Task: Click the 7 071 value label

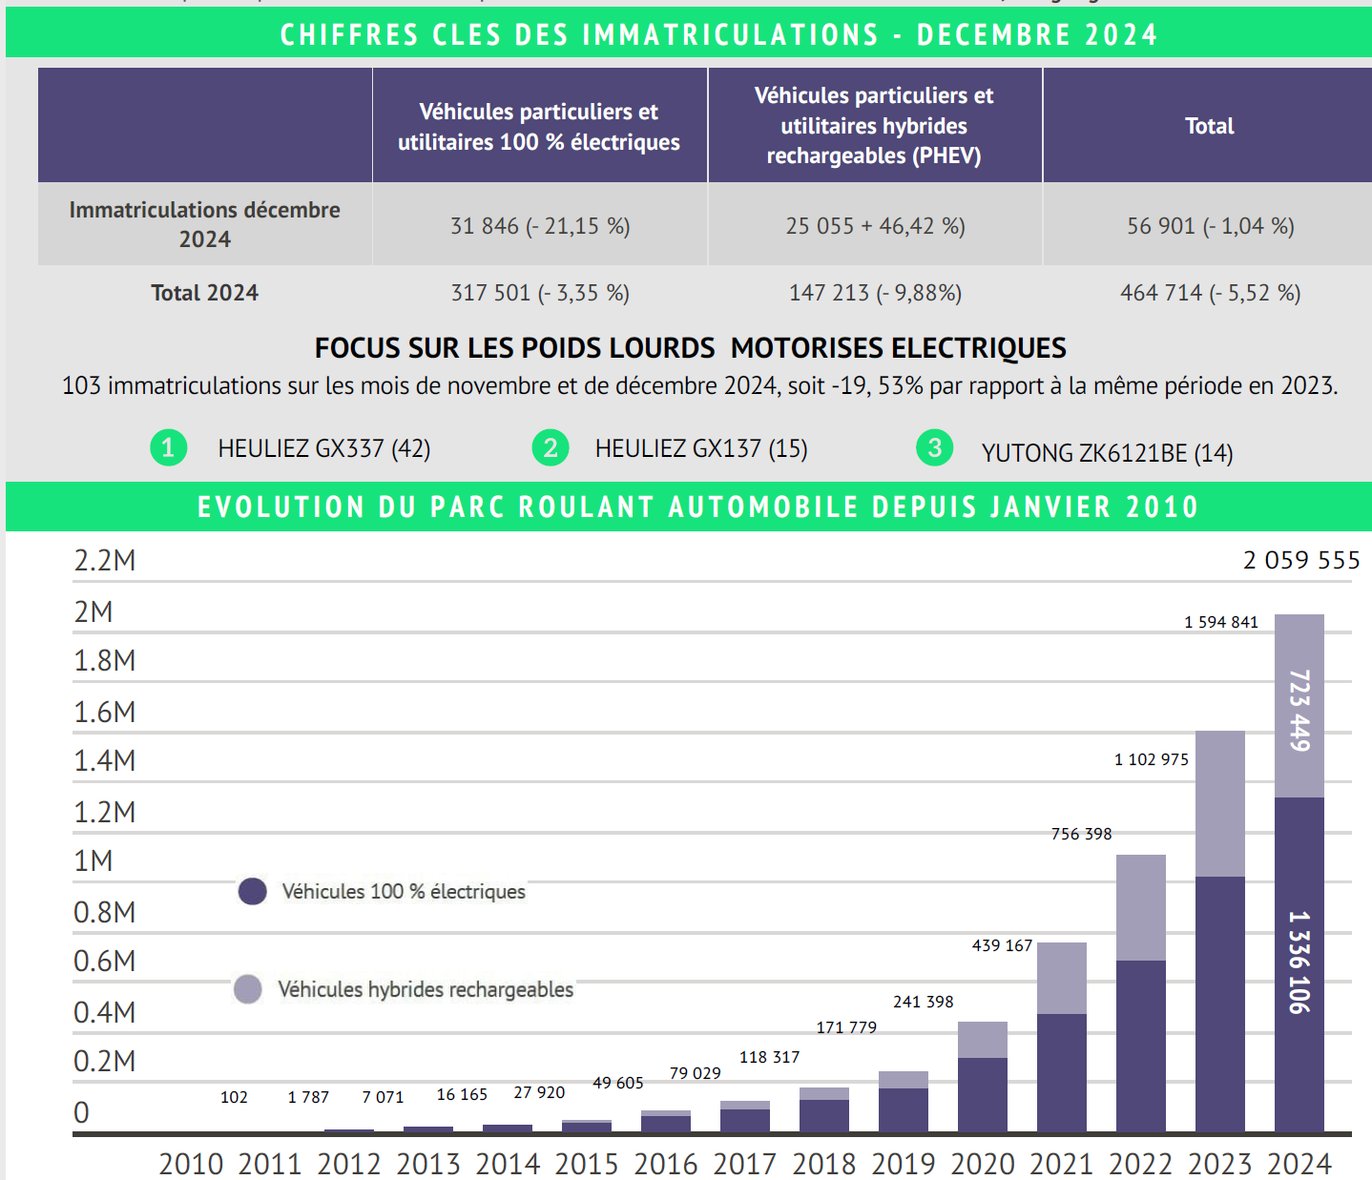Action: click(x=383, y=1097)
